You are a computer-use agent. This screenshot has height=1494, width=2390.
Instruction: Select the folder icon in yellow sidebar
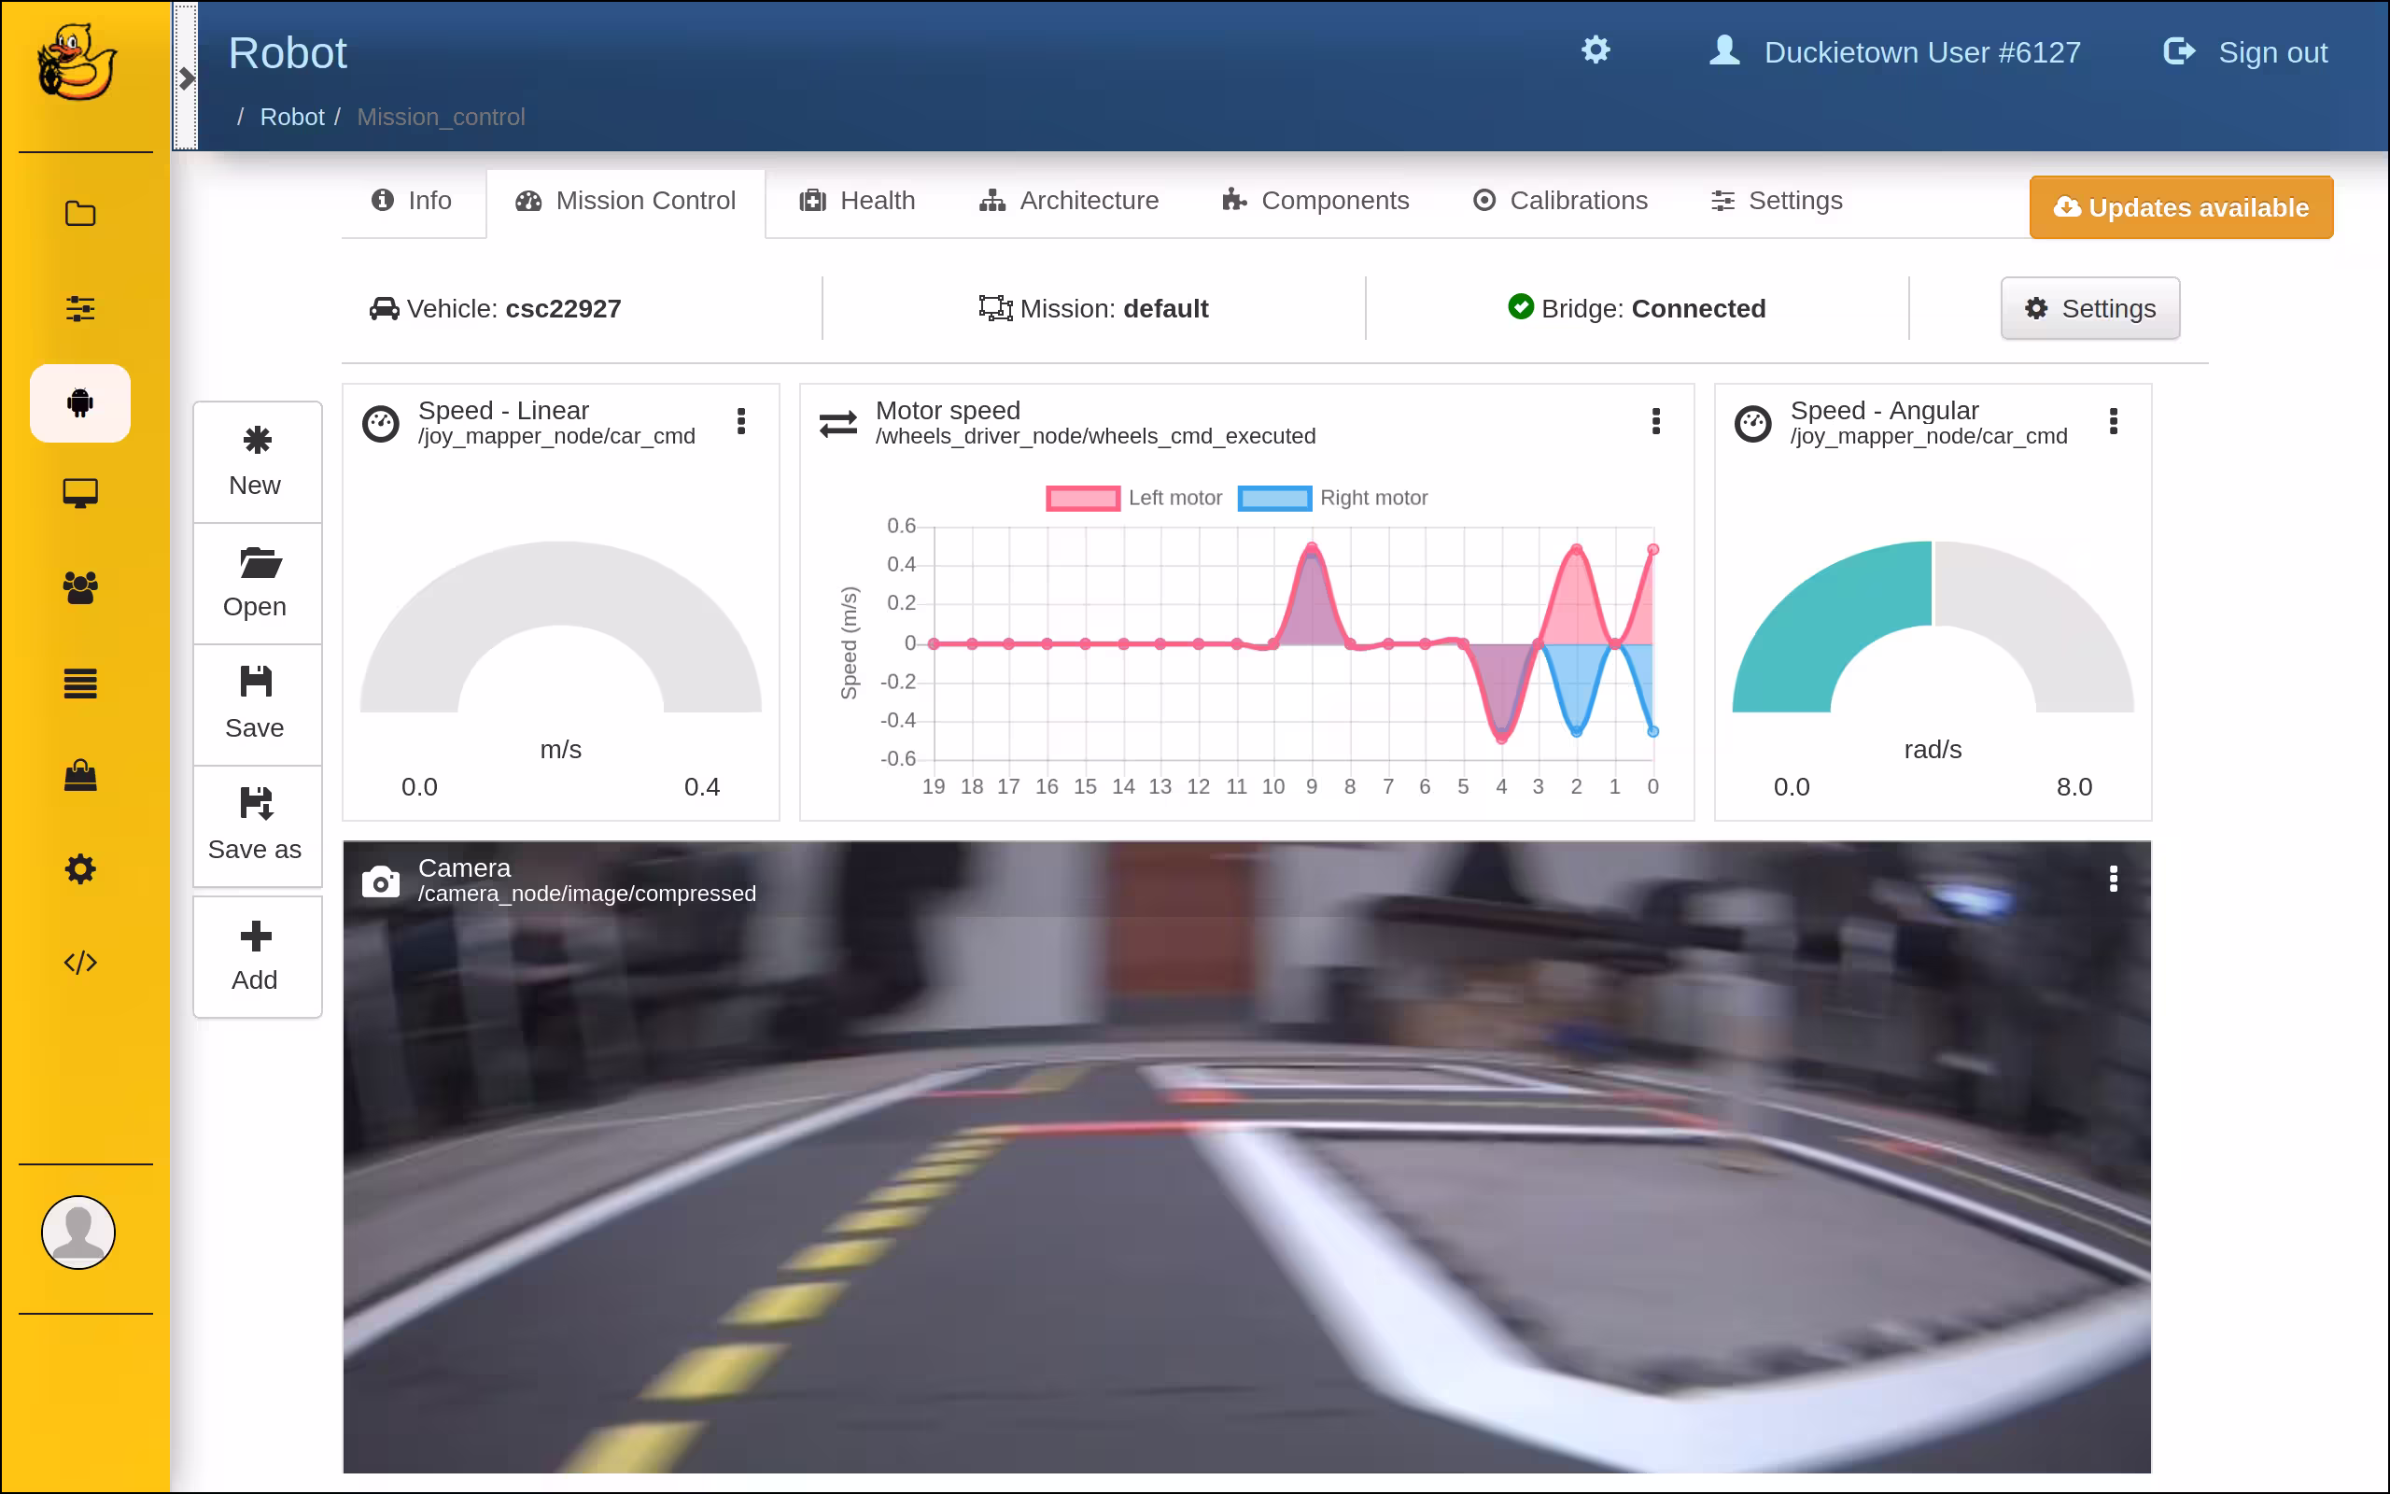pos(79,214)
